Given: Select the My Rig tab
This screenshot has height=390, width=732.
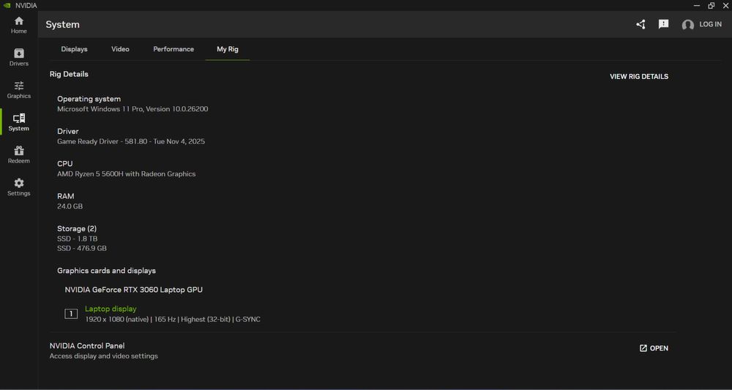Looking at the screenshot, I should [x=228, y=49].
